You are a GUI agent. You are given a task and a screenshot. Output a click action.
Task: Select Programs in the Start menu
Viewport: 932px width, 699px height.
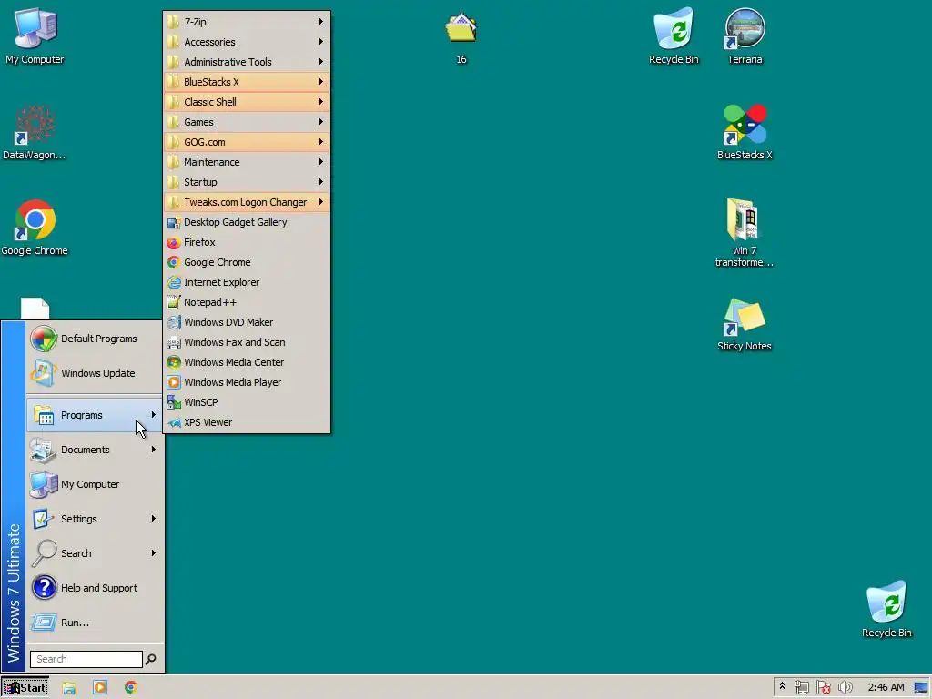95,415
